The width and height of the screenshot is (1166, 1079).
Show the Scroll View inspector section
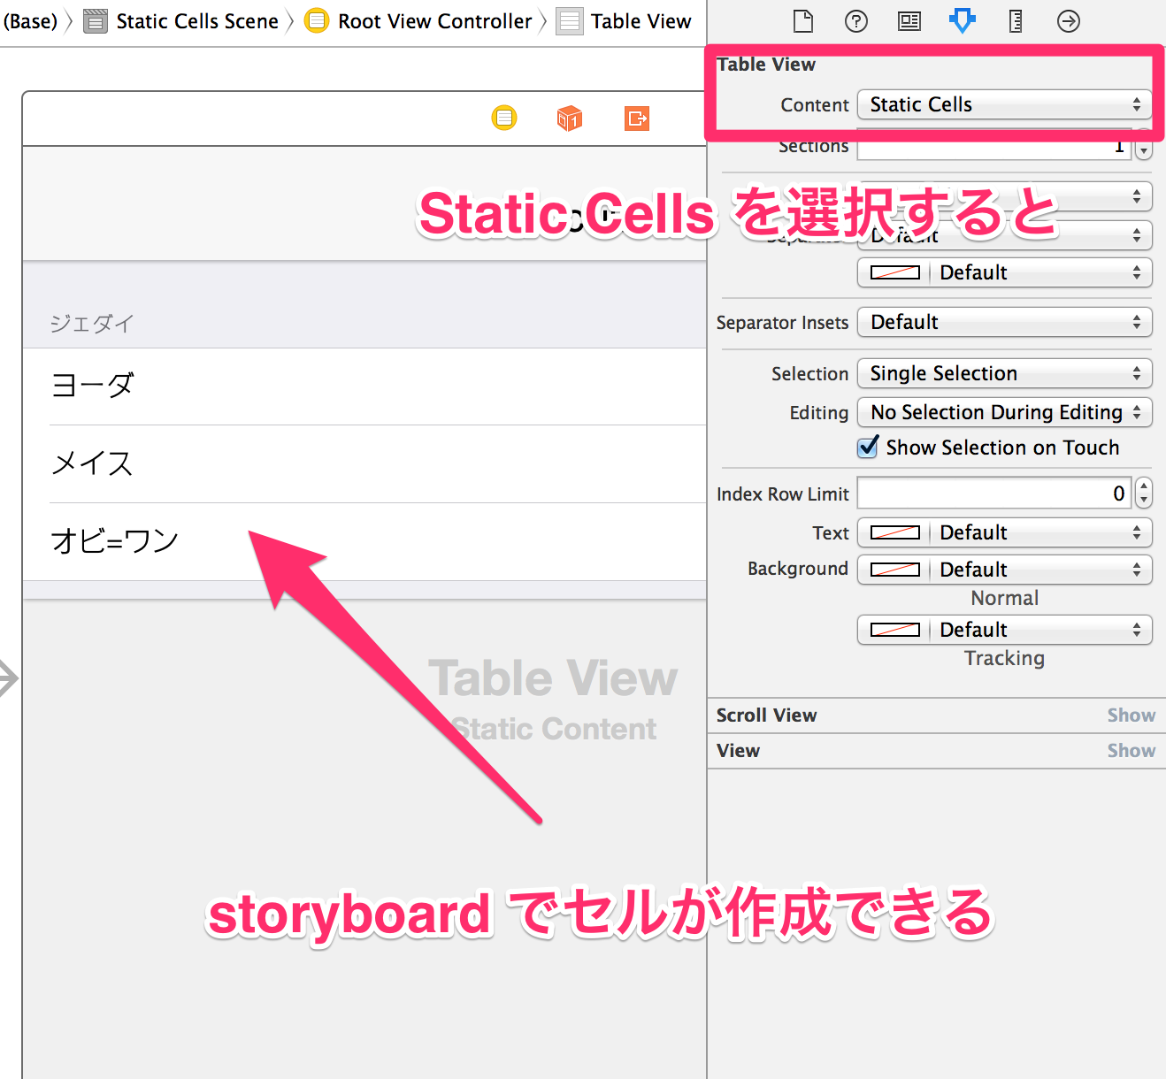click(x=1131, y=716)
